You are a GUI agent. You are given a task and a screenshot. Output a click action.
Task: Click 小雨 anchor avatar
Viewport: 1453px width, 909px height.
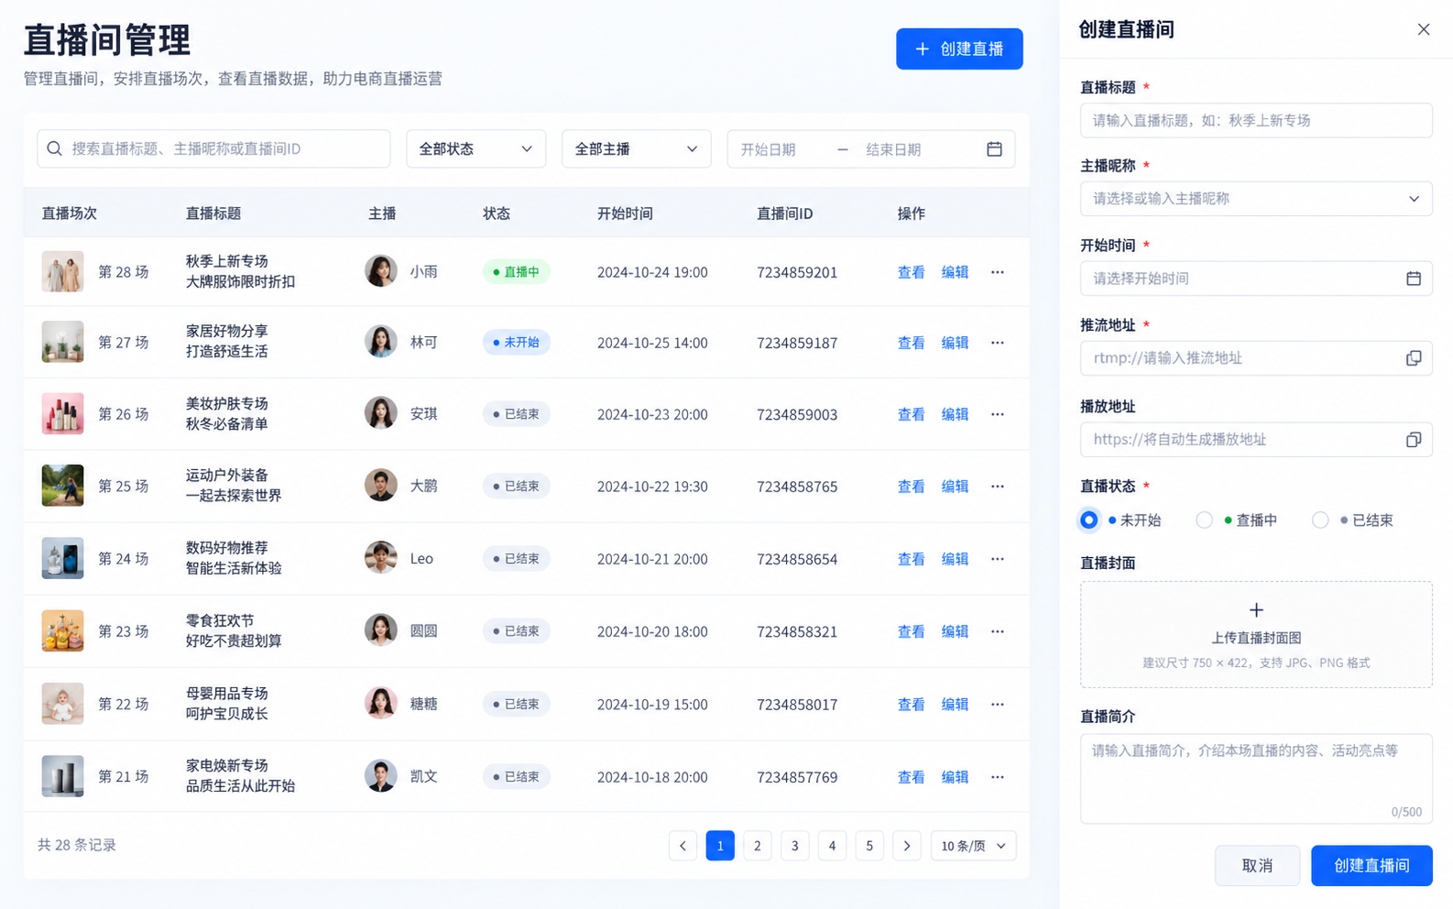coord(381,271)
